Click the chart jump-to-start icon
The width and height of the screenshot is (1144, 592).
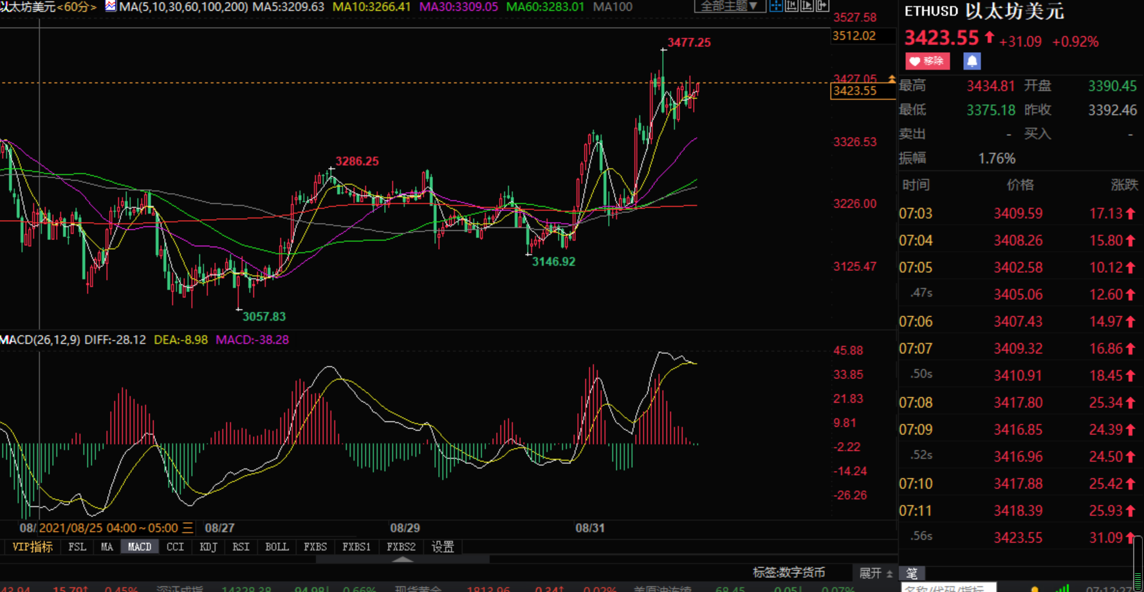791,6
